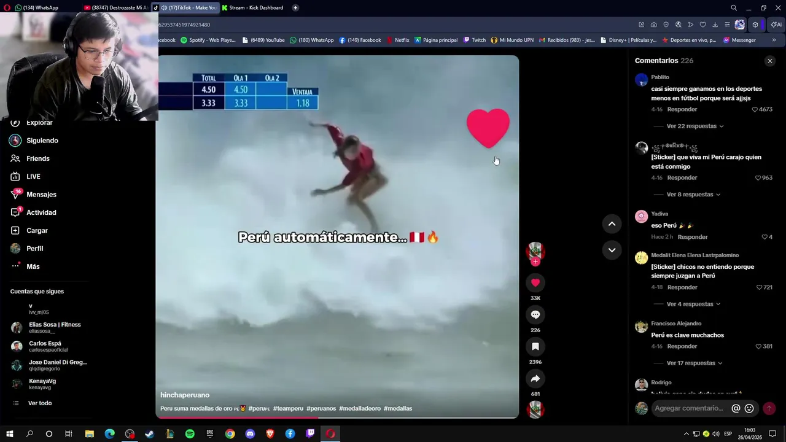Post comment with the red send button
Screen dimensions: 786x442
pyautogui.click(x=769, y=408)
